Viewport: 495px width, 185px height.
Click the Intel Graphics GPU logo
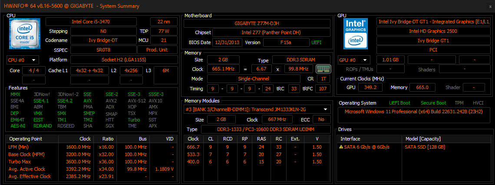[x=356, y=33]
